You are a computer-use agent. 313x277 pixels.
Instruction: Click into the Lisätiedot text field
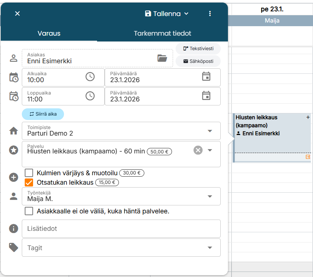121,229
